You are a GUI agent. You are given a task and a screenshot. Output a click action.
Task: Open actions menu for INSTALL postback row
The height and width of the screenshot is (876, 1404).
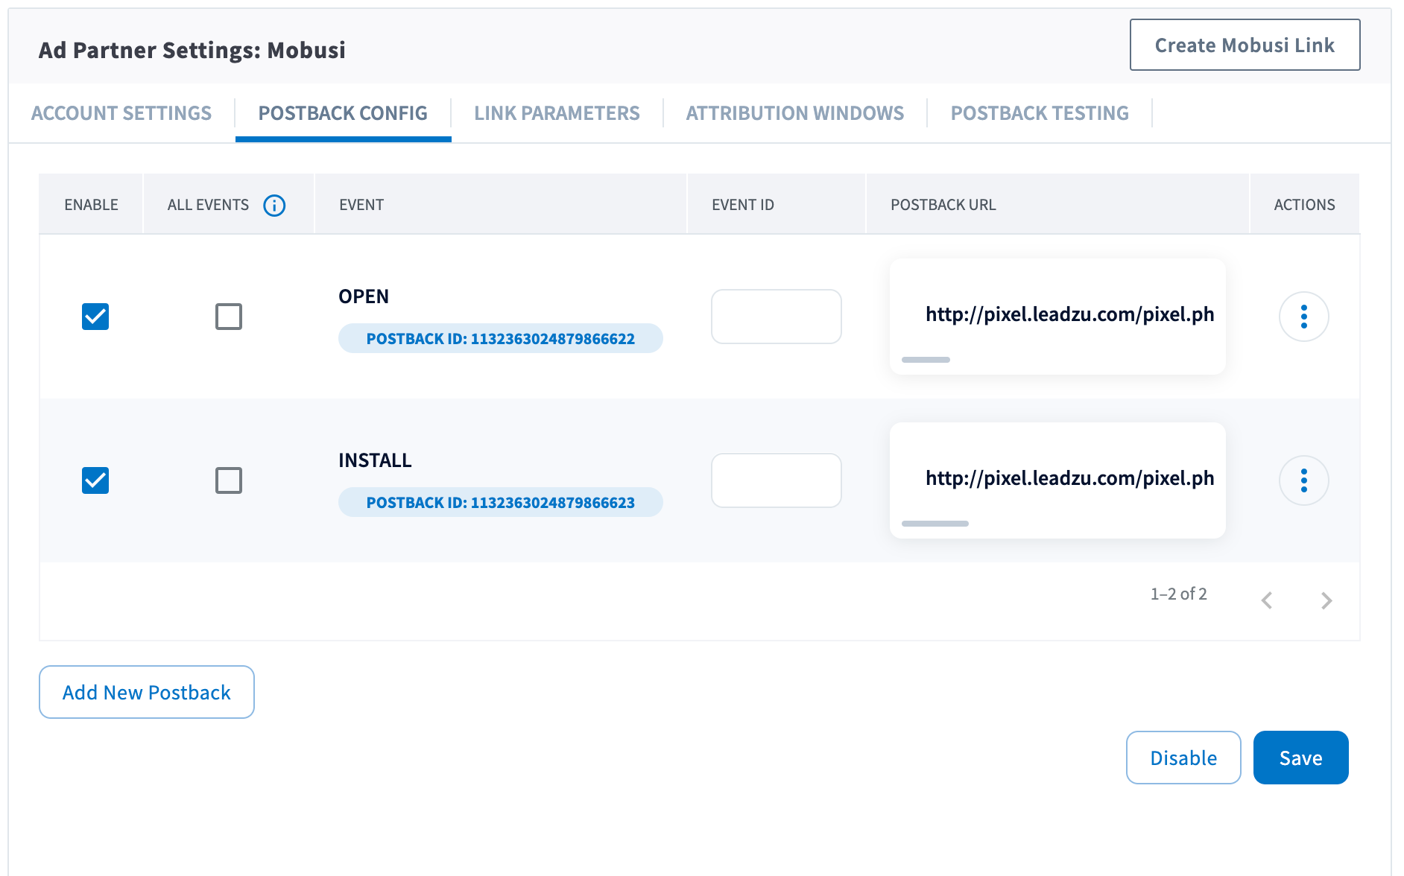click(1303, 480)
